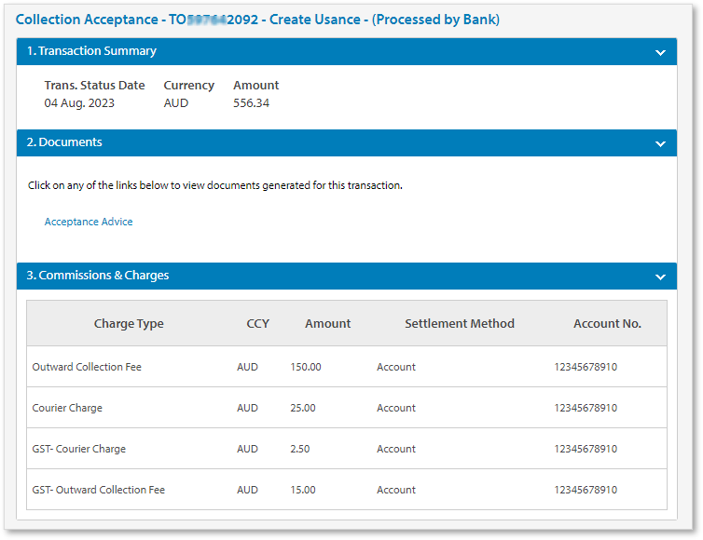
Task: Click the 04 Aug. 2023 status date
Action: (79, 103)
